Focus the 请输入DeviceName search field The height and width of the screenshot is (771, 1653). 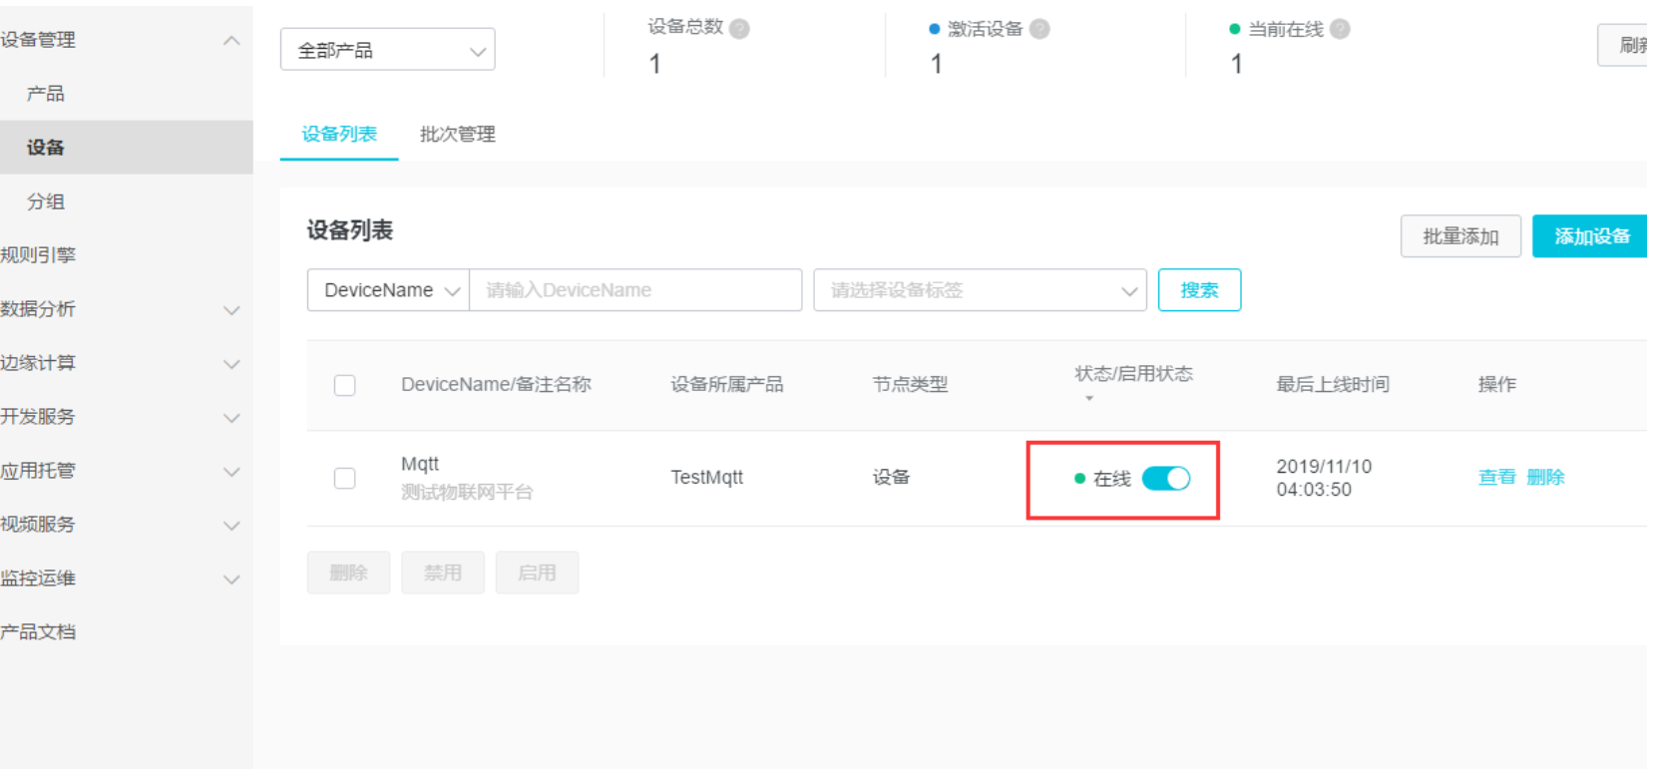click(x=635, y=290)
